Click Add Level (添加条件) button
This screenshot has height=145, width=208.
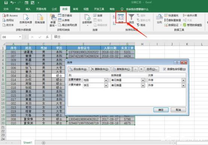[x=78, y=69]
